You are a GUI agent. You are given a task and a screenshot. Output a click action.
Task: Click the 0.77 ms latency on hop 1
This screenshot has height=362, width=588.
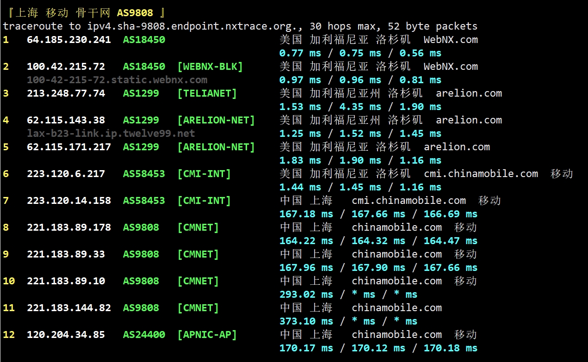coord(300,53)
